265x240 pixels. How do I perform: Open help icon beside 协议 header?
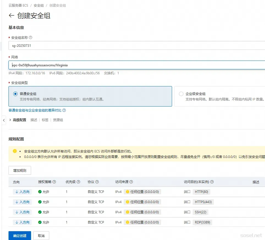[x=97, y=182]
